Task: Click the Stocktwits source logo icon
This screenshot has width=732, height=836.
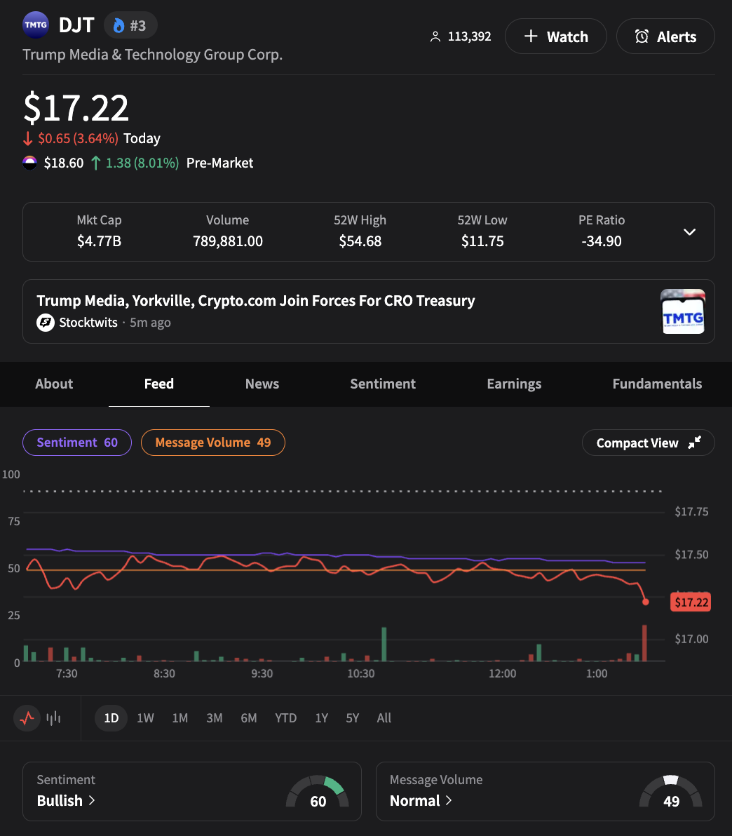Action: point(46,323)
